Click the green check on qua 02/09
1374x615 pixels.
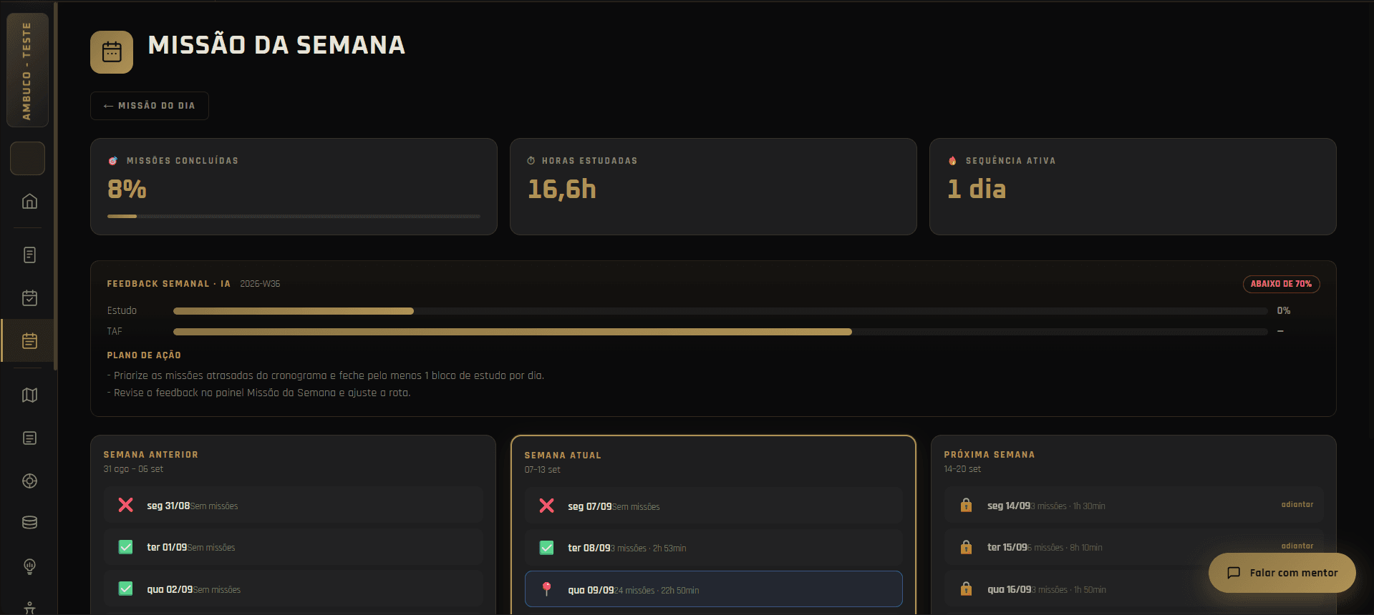pos(125,589)
